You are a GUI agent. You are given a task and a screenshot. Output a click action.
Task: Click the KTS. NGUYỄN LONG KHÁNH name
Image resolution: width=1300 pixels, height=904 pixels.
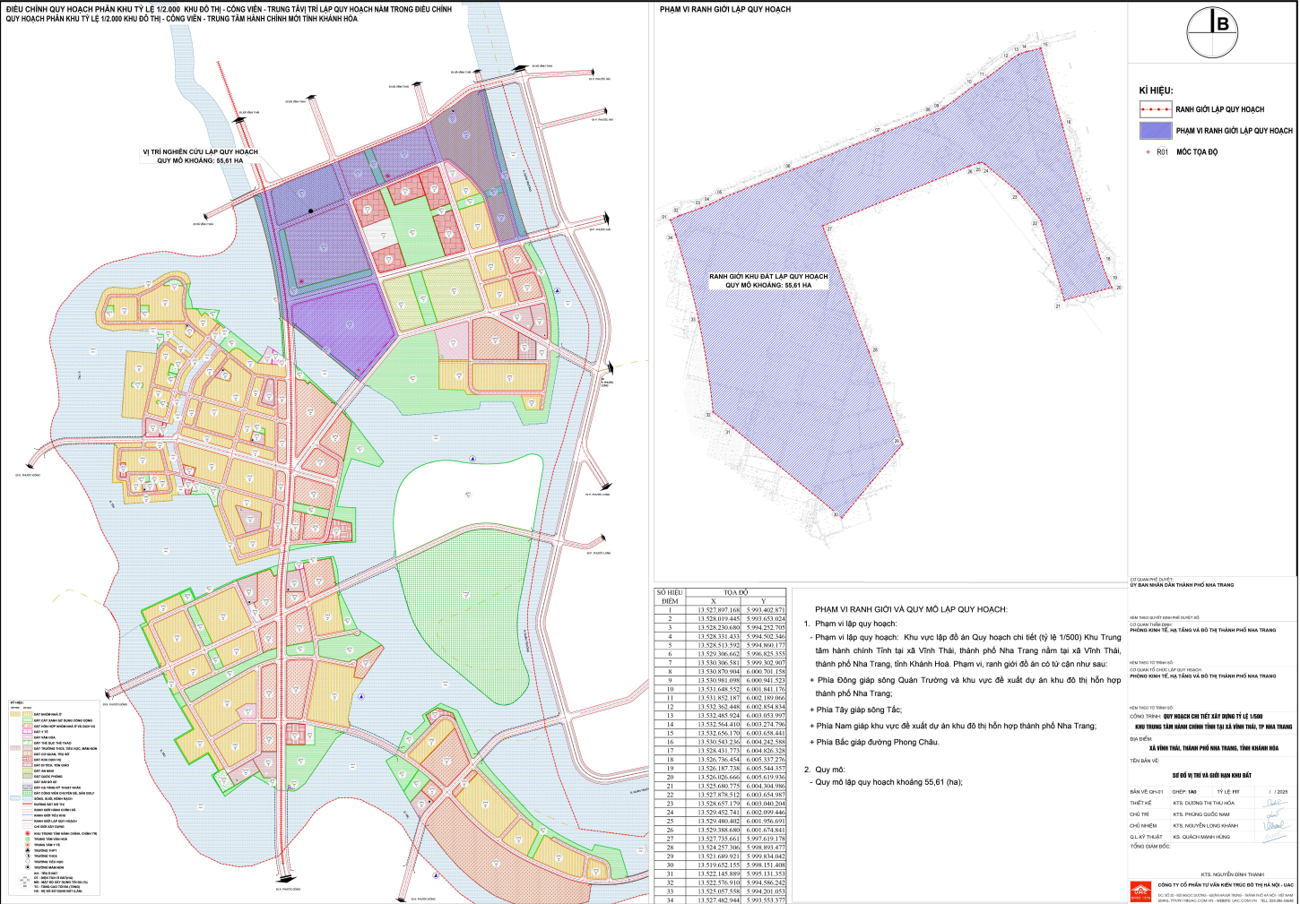pyautogui.click(x=1206, y=825)
